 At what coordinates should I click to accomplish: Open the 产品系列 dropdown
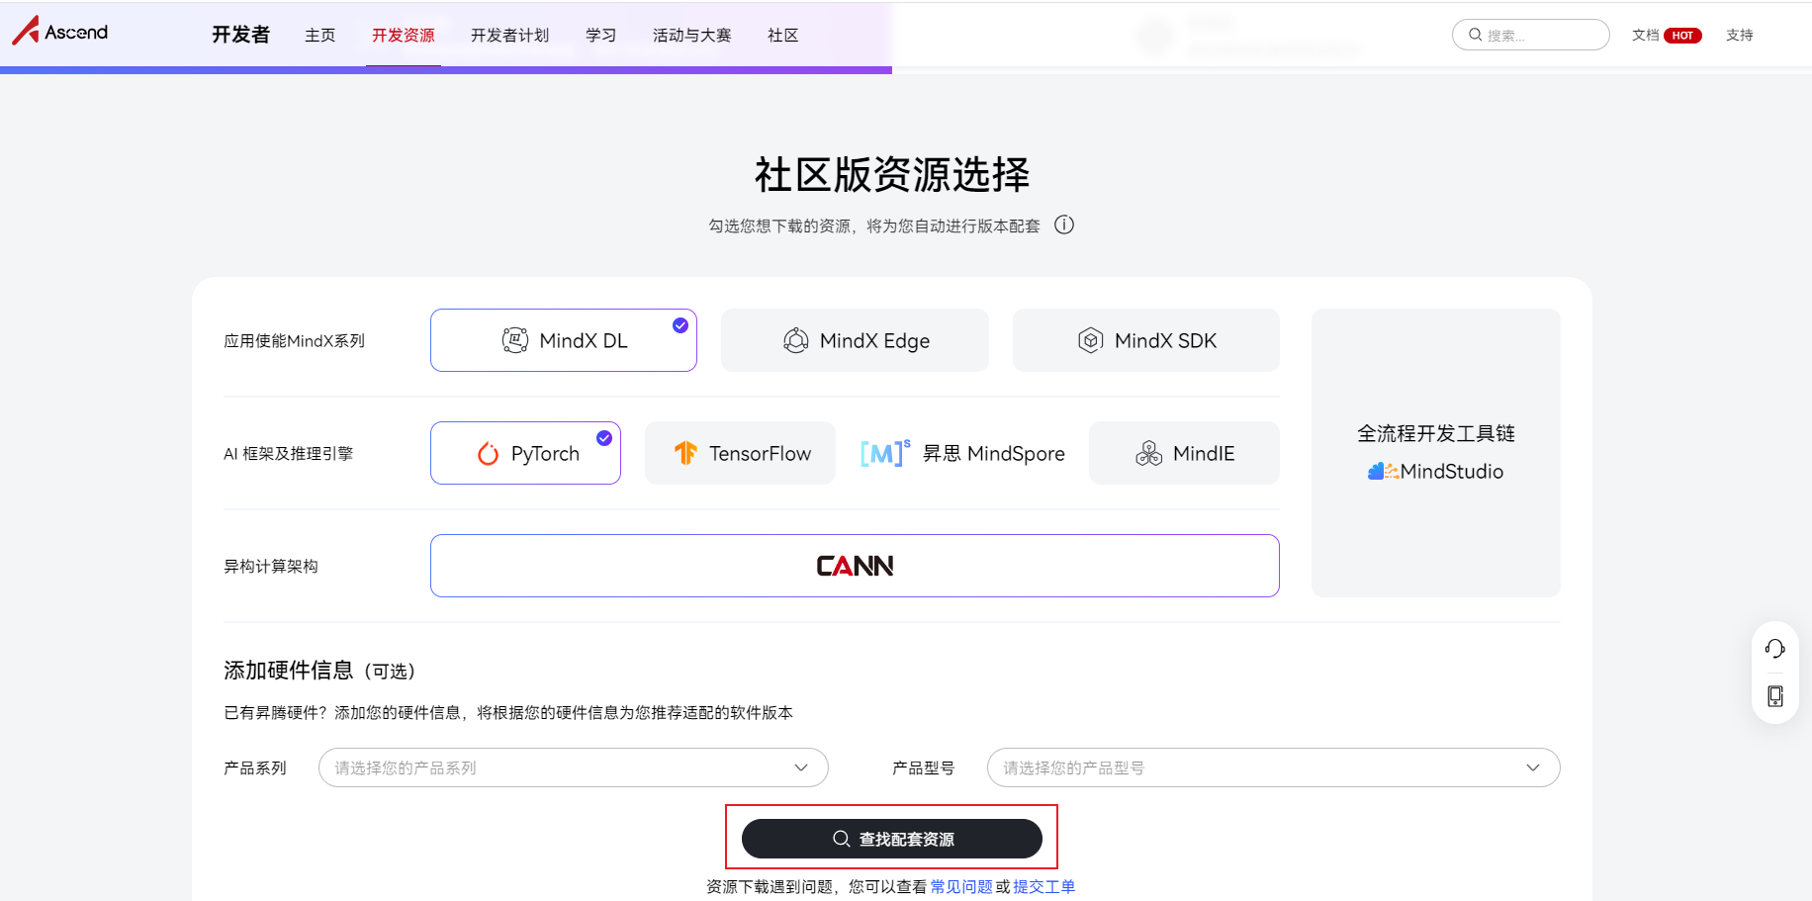(x=574, y=767)
